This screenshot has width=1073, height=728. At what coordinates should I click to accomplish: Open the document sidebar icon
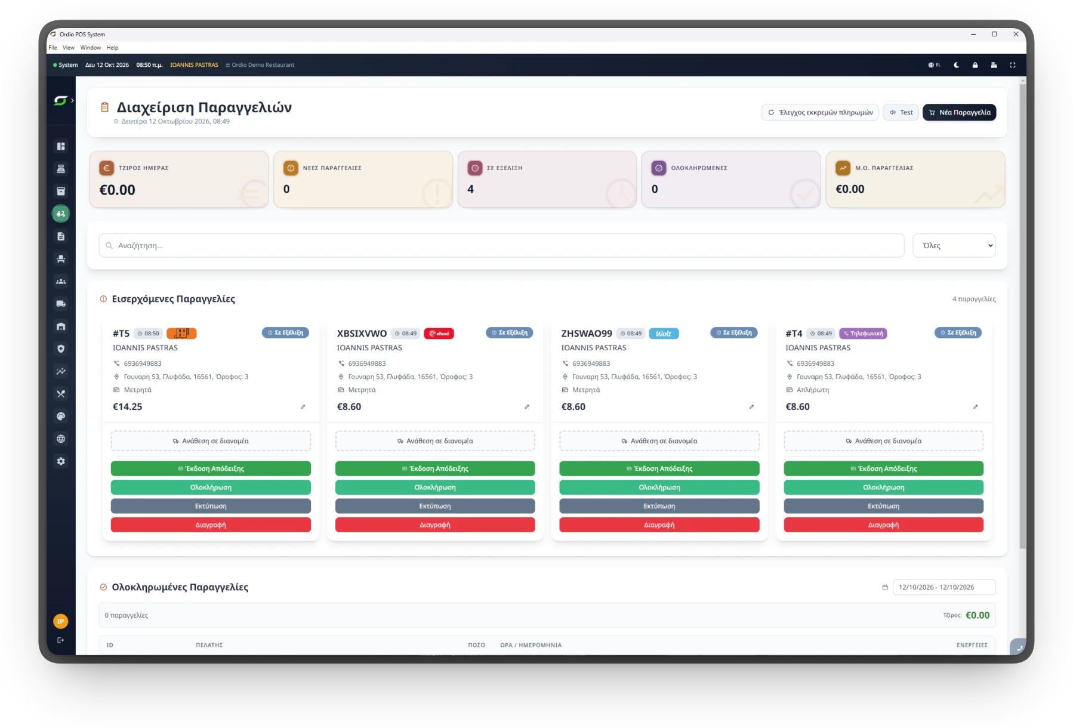click(61, 236)
